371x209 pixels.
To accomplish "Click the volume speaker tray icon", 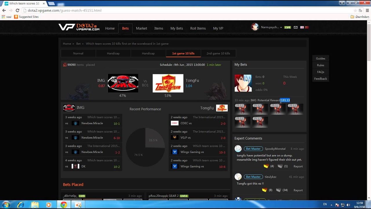I will click(x=348, y=205).
